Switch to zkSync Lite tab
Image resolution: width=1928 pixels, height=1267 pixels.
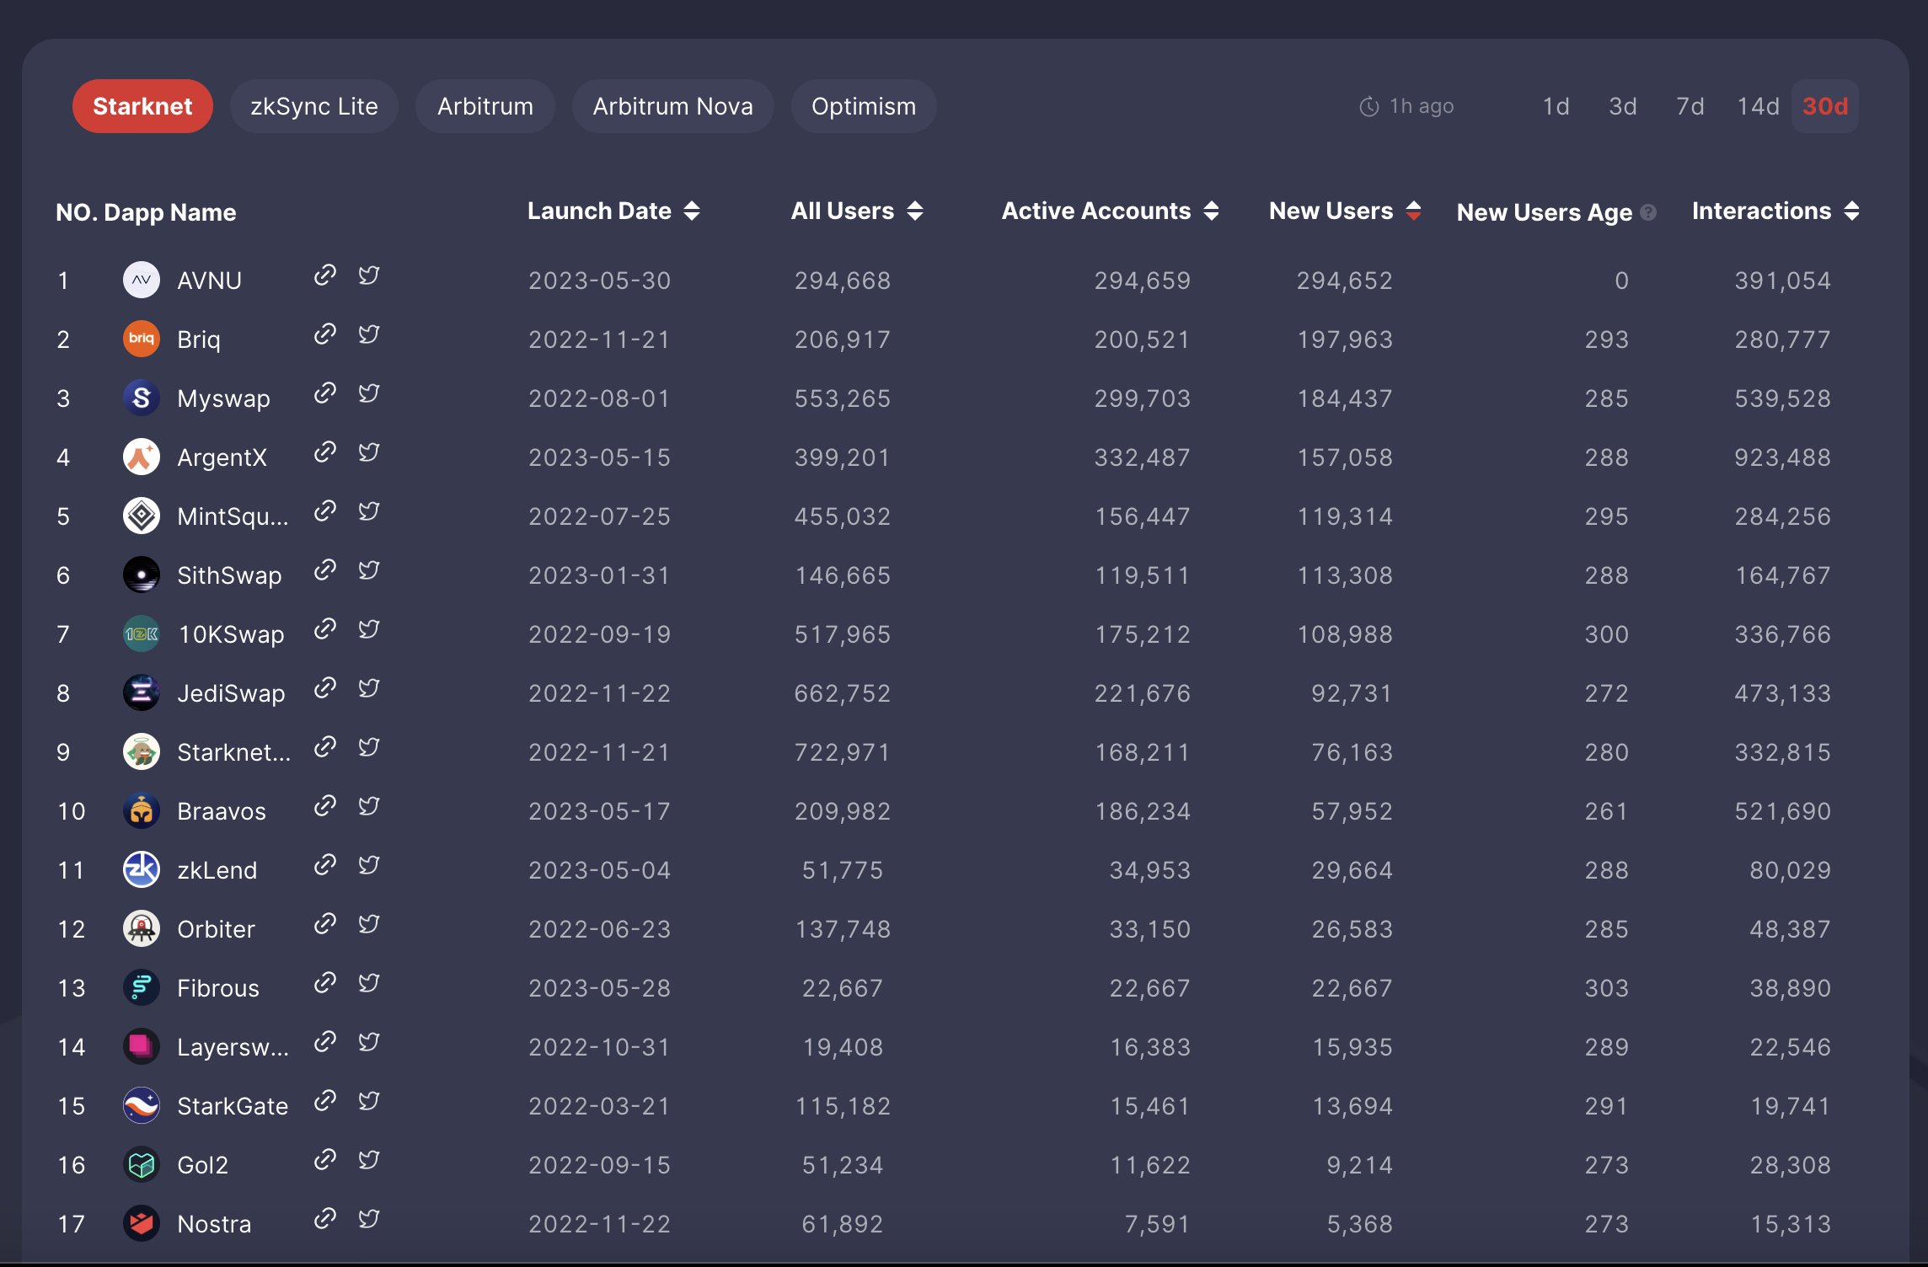coord(314,106)
